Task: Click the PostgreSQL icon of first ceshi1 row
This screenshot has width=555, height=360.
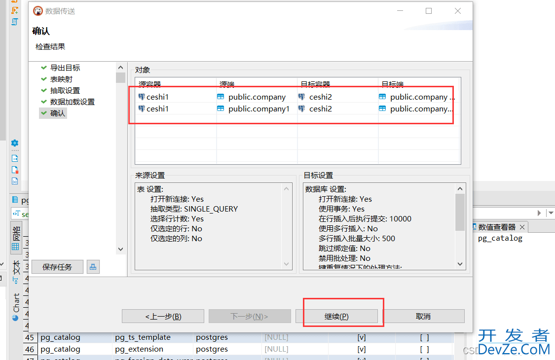Action: coord(142,97)
